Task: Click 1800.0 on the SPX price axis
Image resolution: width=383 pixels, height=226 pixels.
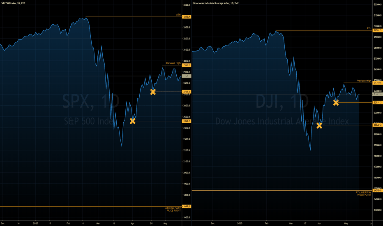Action: (187, 195)
